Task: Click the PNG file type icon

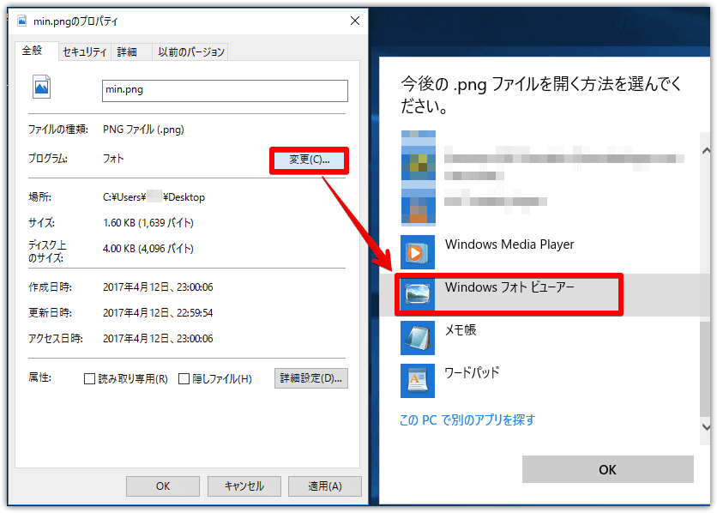Action: pos(42,88)
